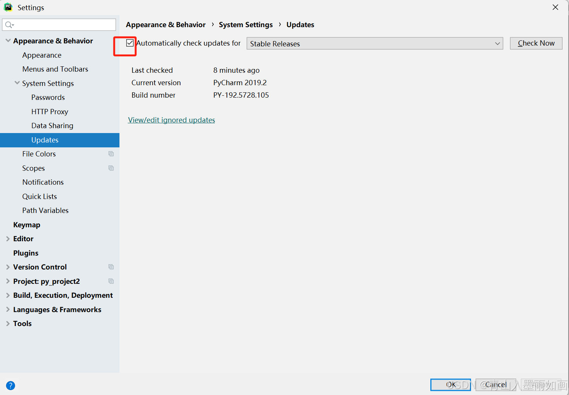Select Notifications settings
This screenshot has width=569, height=395.
[x=43, y=182]
